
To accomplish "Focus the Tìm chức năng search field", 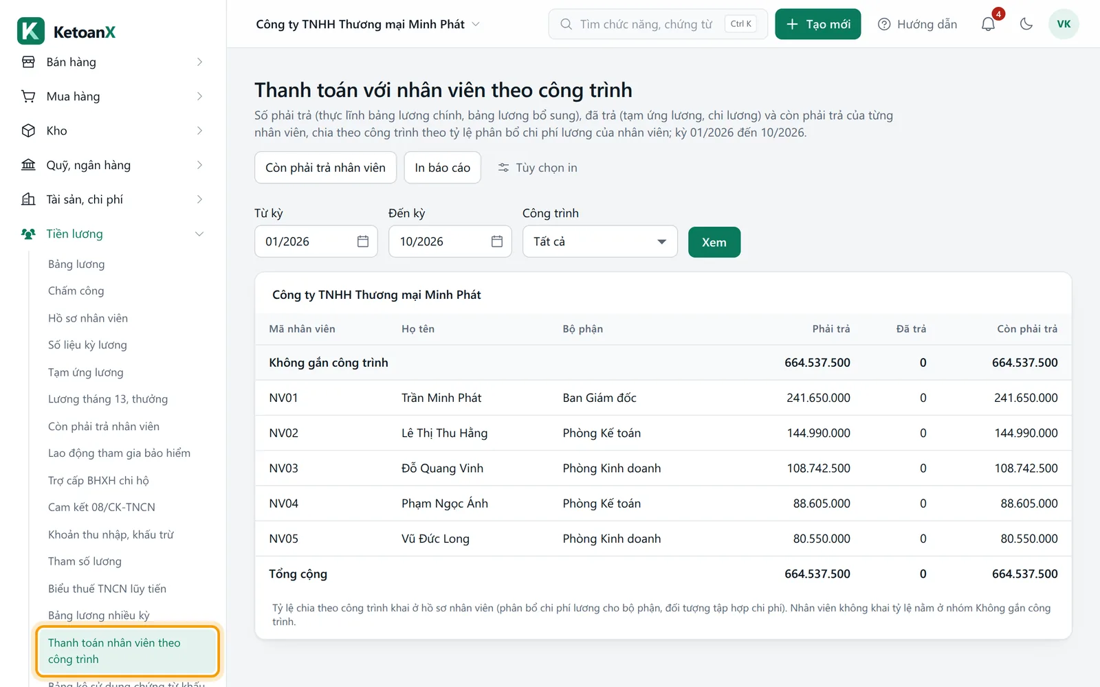I will point(658,24).
